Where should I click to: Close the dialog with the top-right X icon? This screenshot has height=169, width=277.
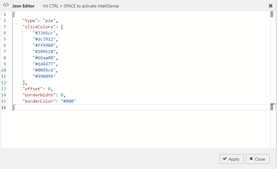[x=270, y=6]
